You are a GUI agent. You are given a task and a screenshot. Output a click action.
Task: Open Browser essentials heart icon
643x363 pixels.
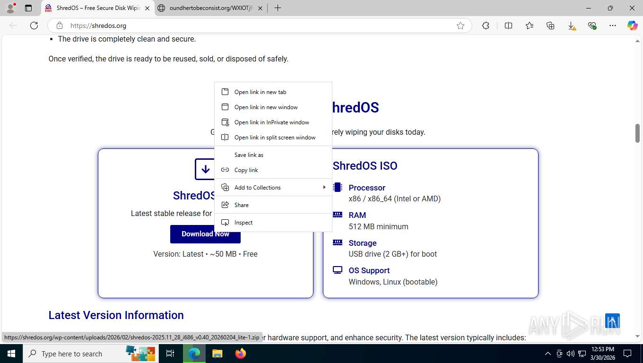(x=592, y=26)
